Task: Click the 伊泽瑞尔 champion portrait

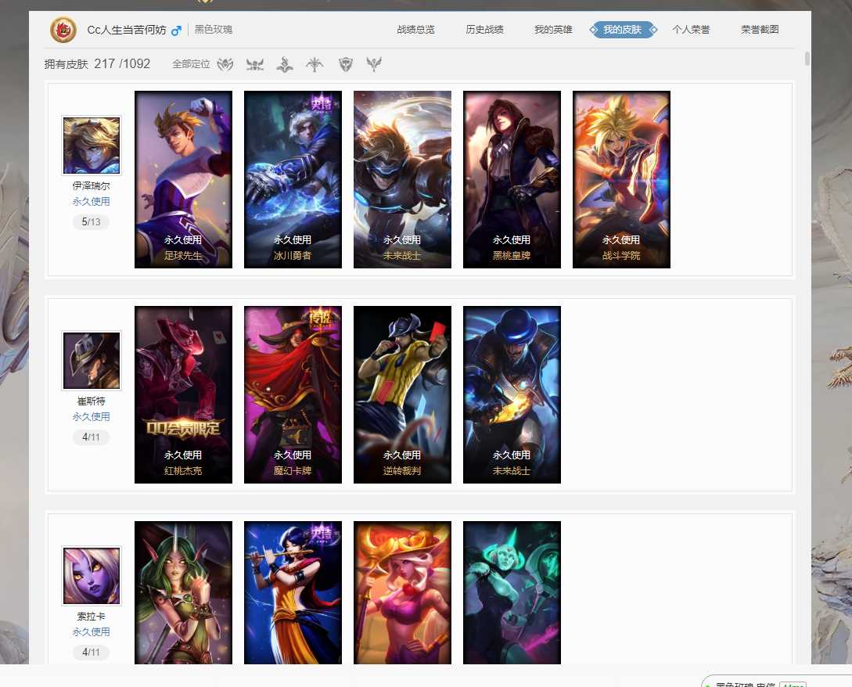Action: tap(92, 146)
